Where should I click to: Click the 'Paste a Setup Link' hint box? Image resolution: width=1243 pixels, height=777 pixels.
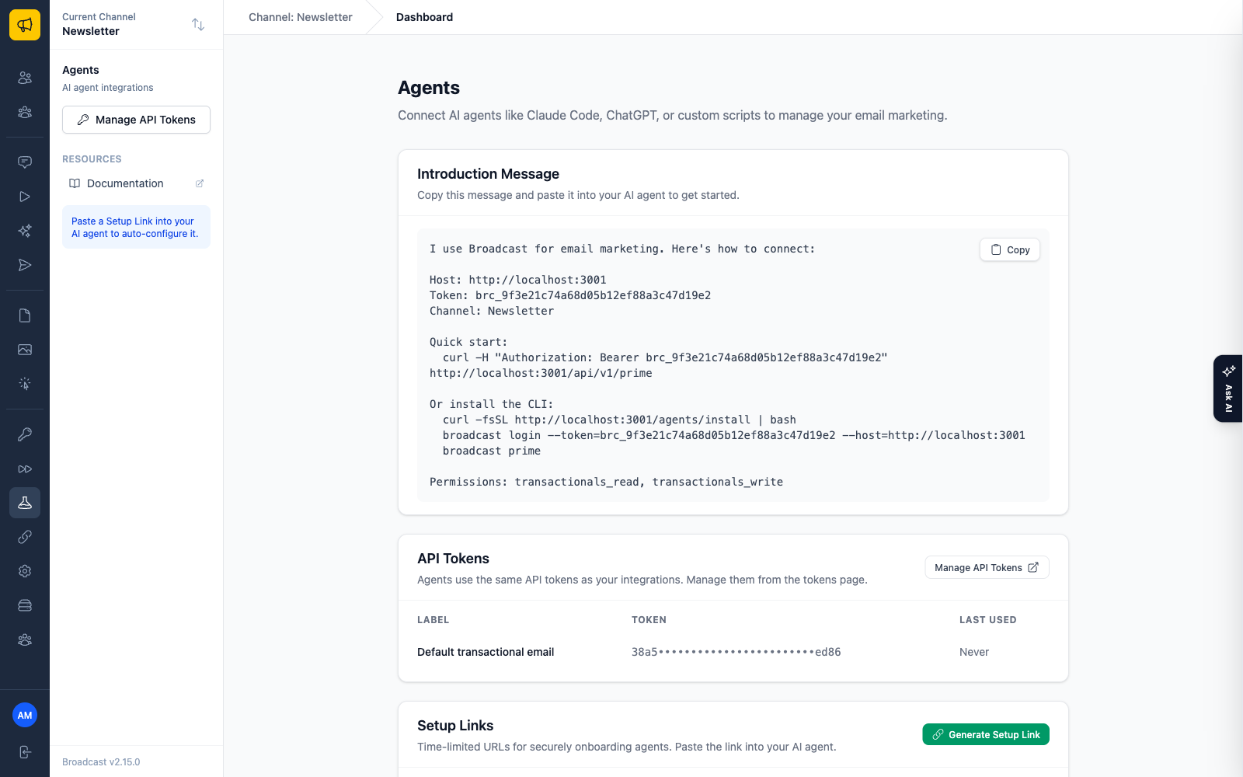tap(136, 227)
